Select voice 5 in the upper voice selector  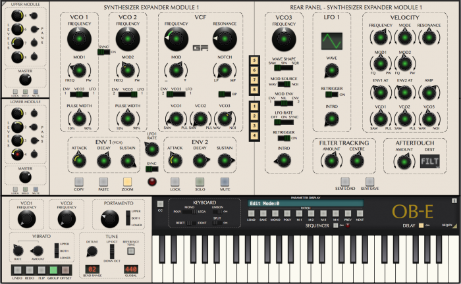[254, 60]
